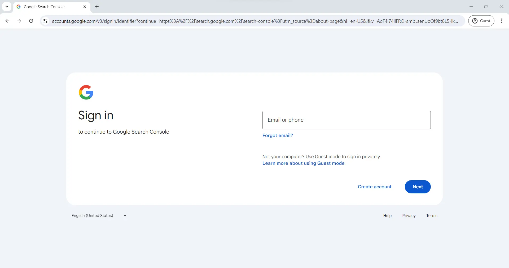Open the Guest profile button
This screenshot has width=509, height=268.
(x=481, y=21)
